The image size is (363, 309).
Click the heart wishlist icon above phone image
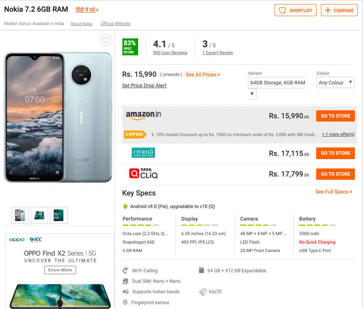click(x=106, y=40)
